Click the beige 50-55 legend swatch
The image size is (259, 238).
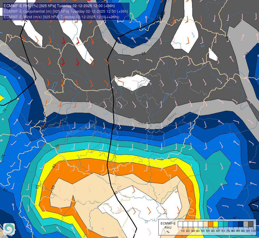(x=206, y=224)
